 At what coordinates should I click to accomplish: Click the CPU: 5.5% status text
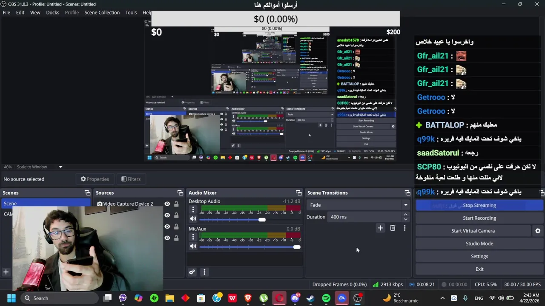[485, 284]
